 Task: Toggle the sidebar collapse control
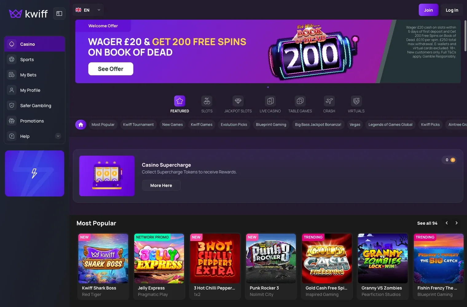click(x=59, y=13)
